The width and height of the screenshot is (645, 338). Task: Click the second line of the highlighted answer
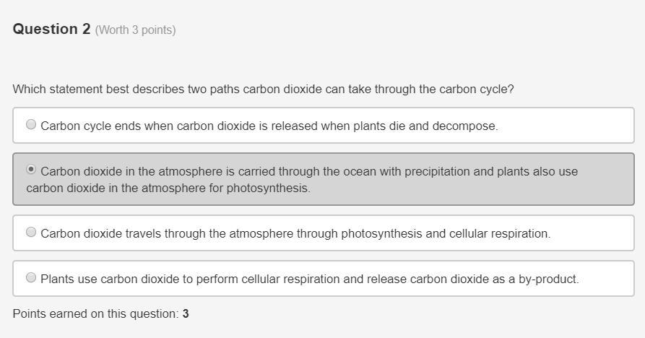tap(168, 188)
